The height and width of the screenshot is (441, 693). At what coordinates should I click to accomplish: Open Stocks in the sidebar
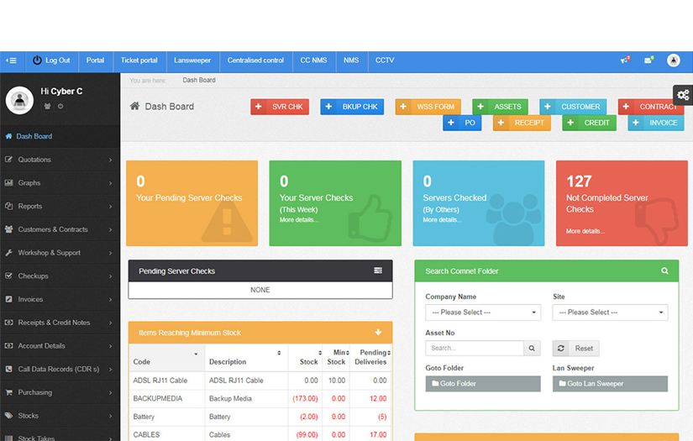pos(60,416)
